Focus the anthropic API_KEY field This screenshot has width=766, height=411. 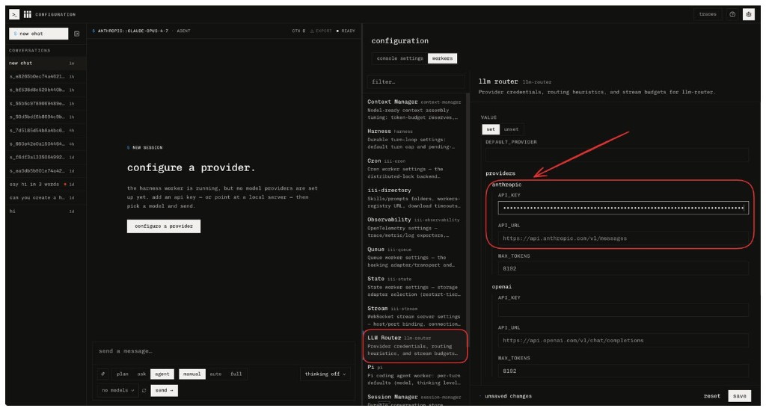(x=623, y=208)
